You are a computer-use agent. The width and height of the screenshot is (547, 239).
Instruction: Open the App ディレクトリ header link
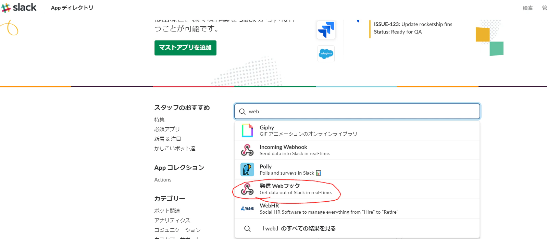tap(72, 8)
